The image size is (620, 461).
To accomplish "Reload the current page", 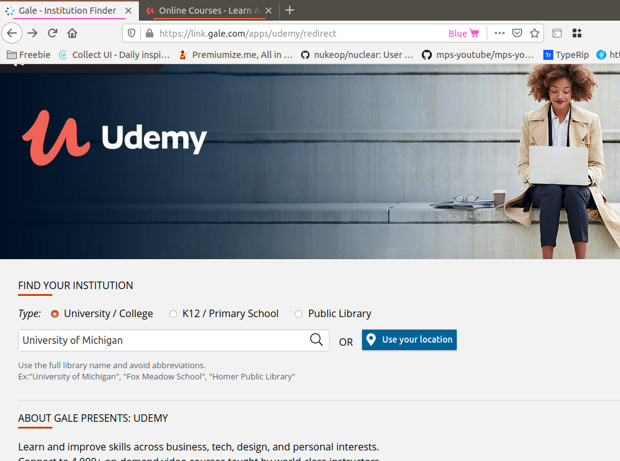I will tap(53, 34).
